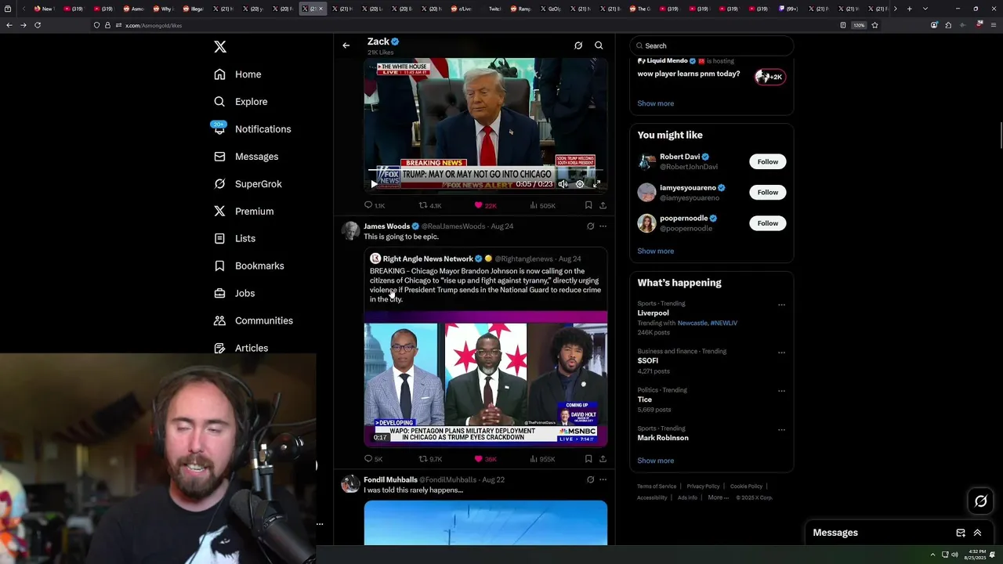
Task: Click the search icon in profile header
Action: [599, 45]
